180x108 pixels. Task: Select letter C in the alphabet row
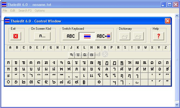[24, 48]
